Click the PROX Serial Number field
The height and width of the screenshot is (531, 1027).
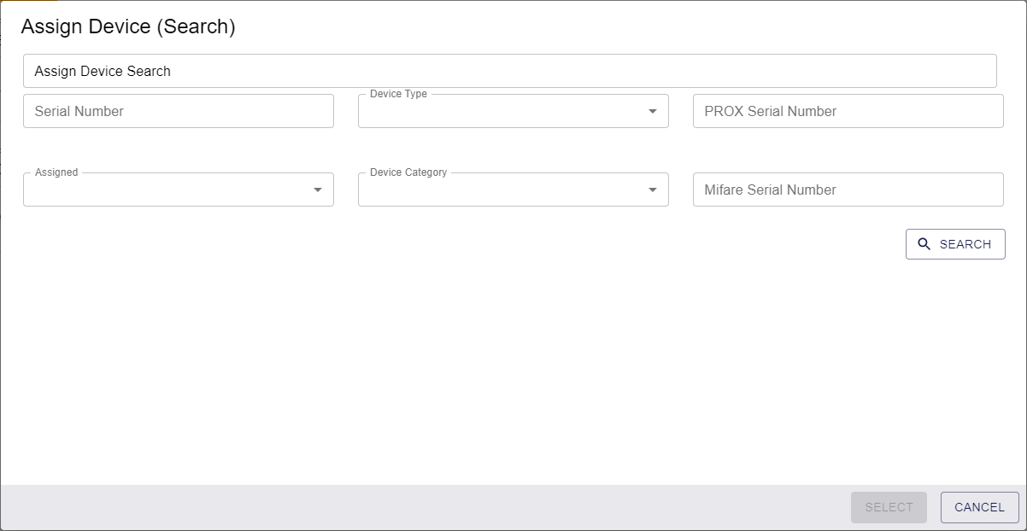tap(848, 111)
